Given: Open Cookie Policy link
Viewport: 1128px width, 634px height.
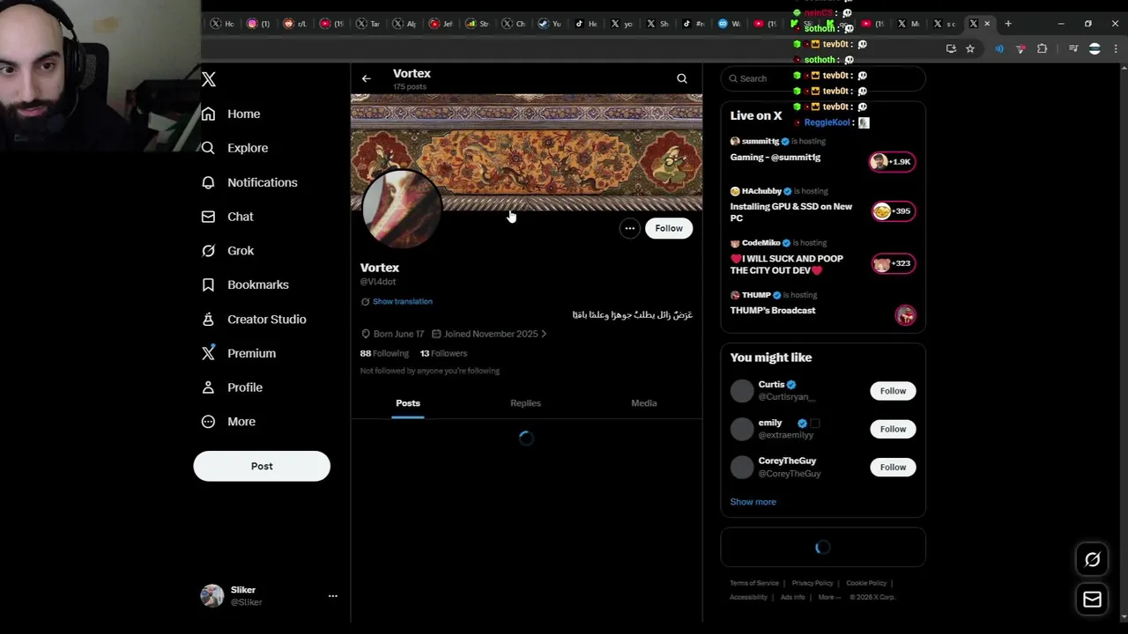Looking at the screenshot, I should [x=866, y=583].
